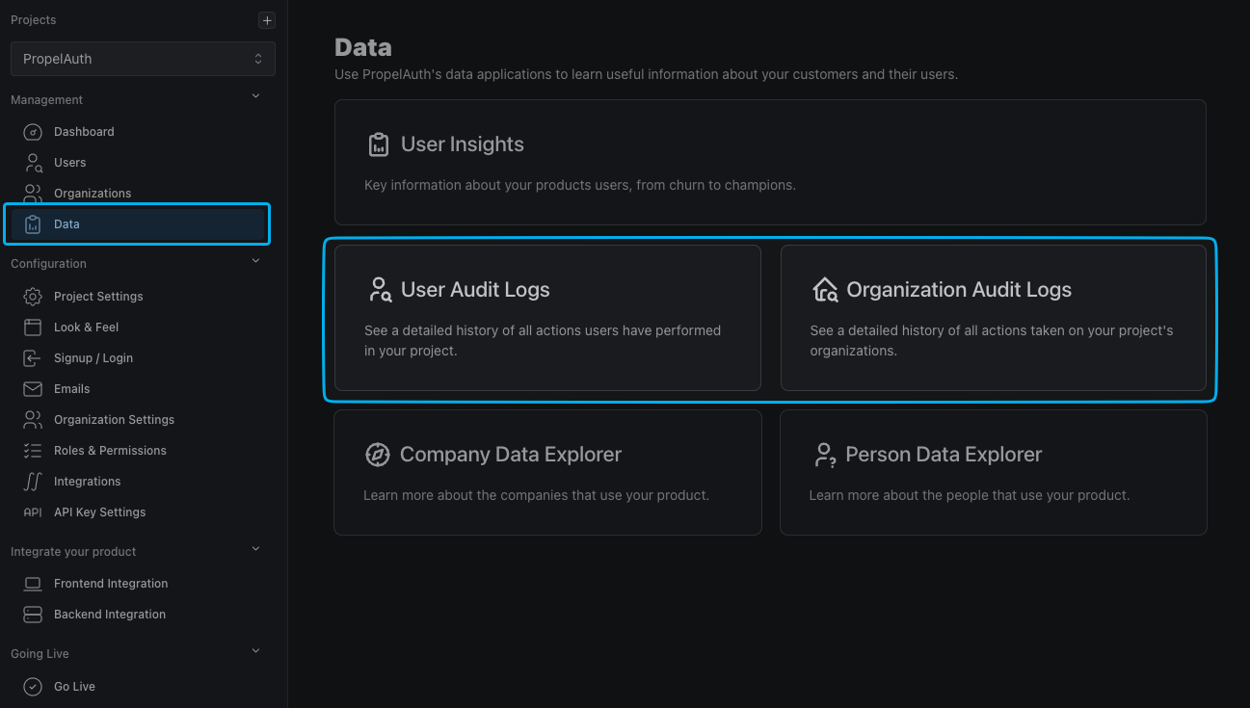Open Organization Audit Logs title
The image size is (1250, 708).
tap(959, 290)
